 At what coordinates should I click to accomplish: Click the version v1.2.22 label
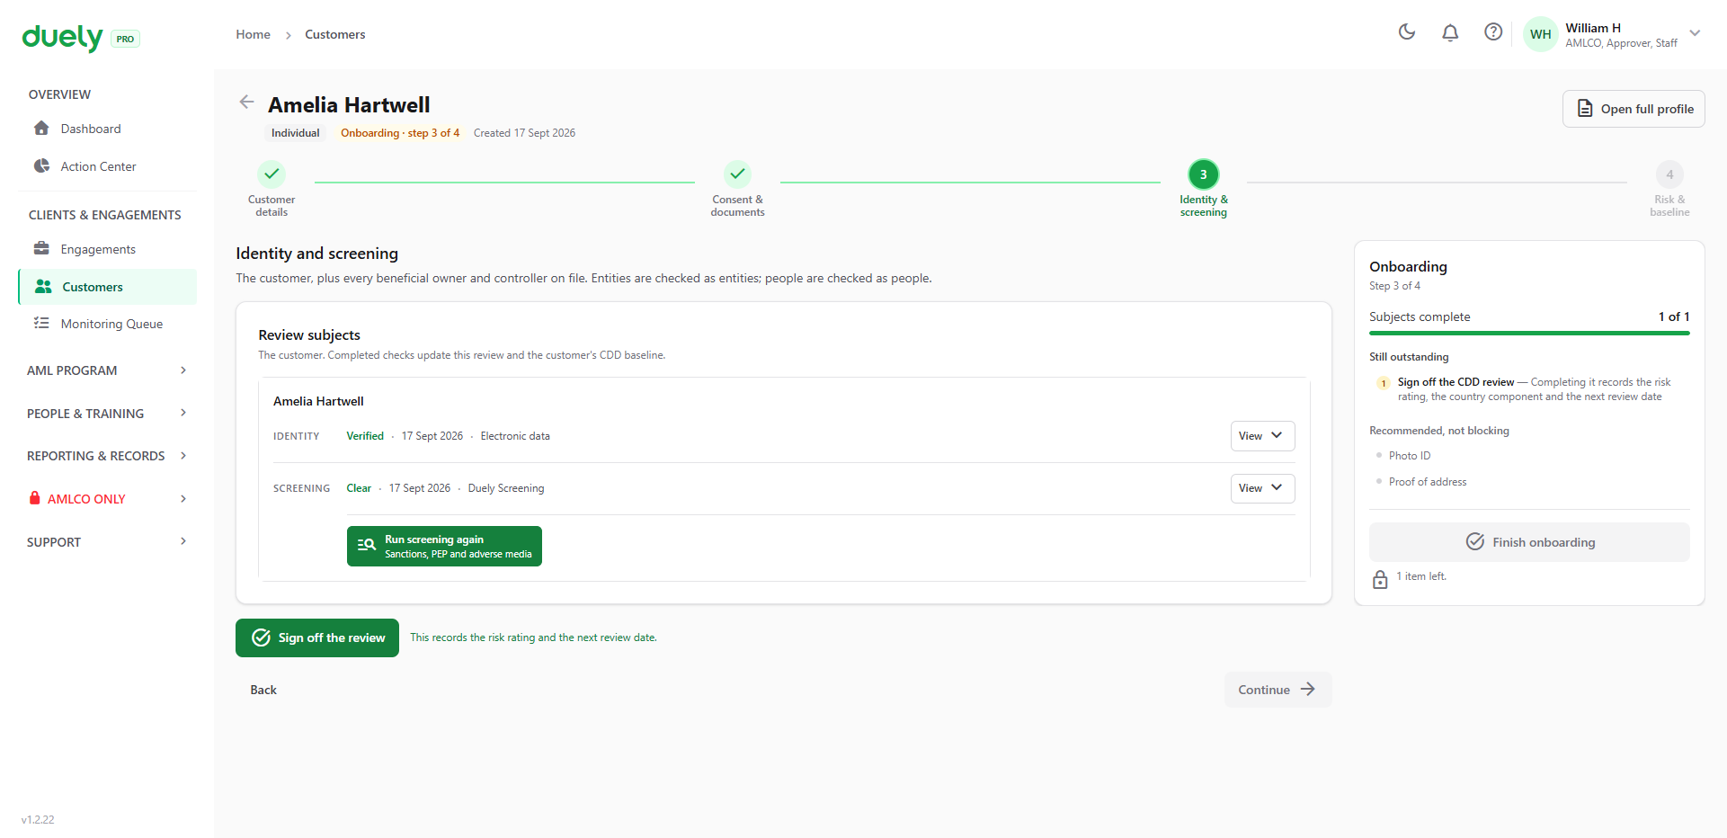(x=38, y=820)
